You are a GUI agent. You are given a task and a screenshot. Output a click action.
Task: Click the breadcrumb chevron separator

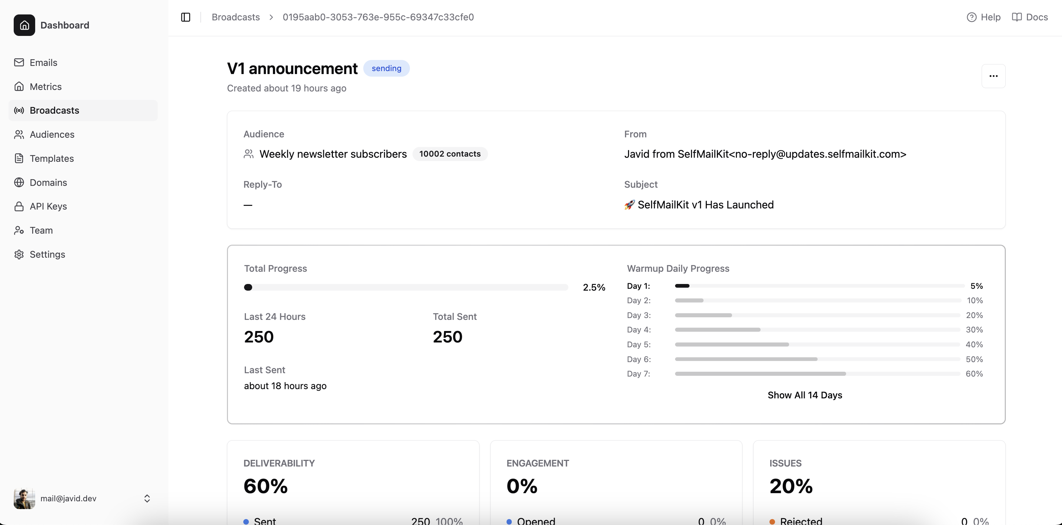coord(271,17)
